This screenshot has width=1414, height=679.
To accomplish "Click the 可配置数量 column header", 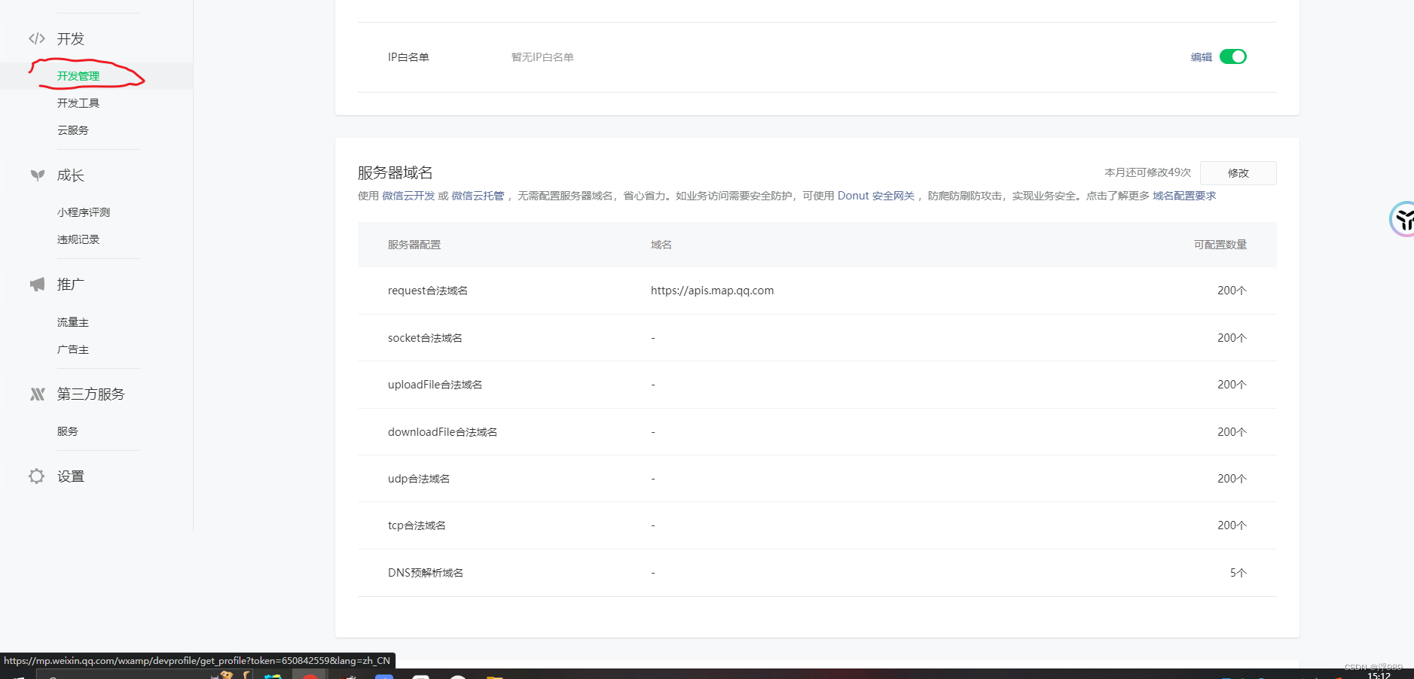I will 1220,245.
